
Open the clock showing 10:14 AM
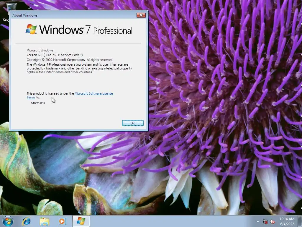[x=287, y=219]
